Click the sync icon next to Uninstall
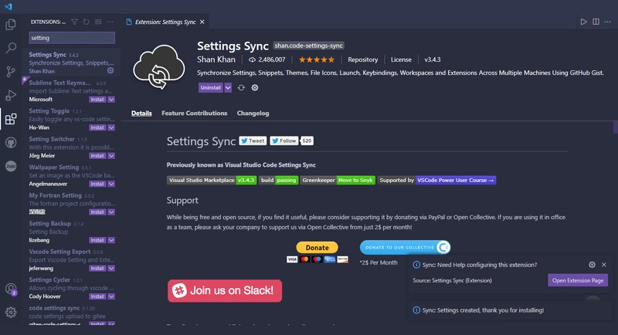Screen dimensions: 618x335 [241, 88]
